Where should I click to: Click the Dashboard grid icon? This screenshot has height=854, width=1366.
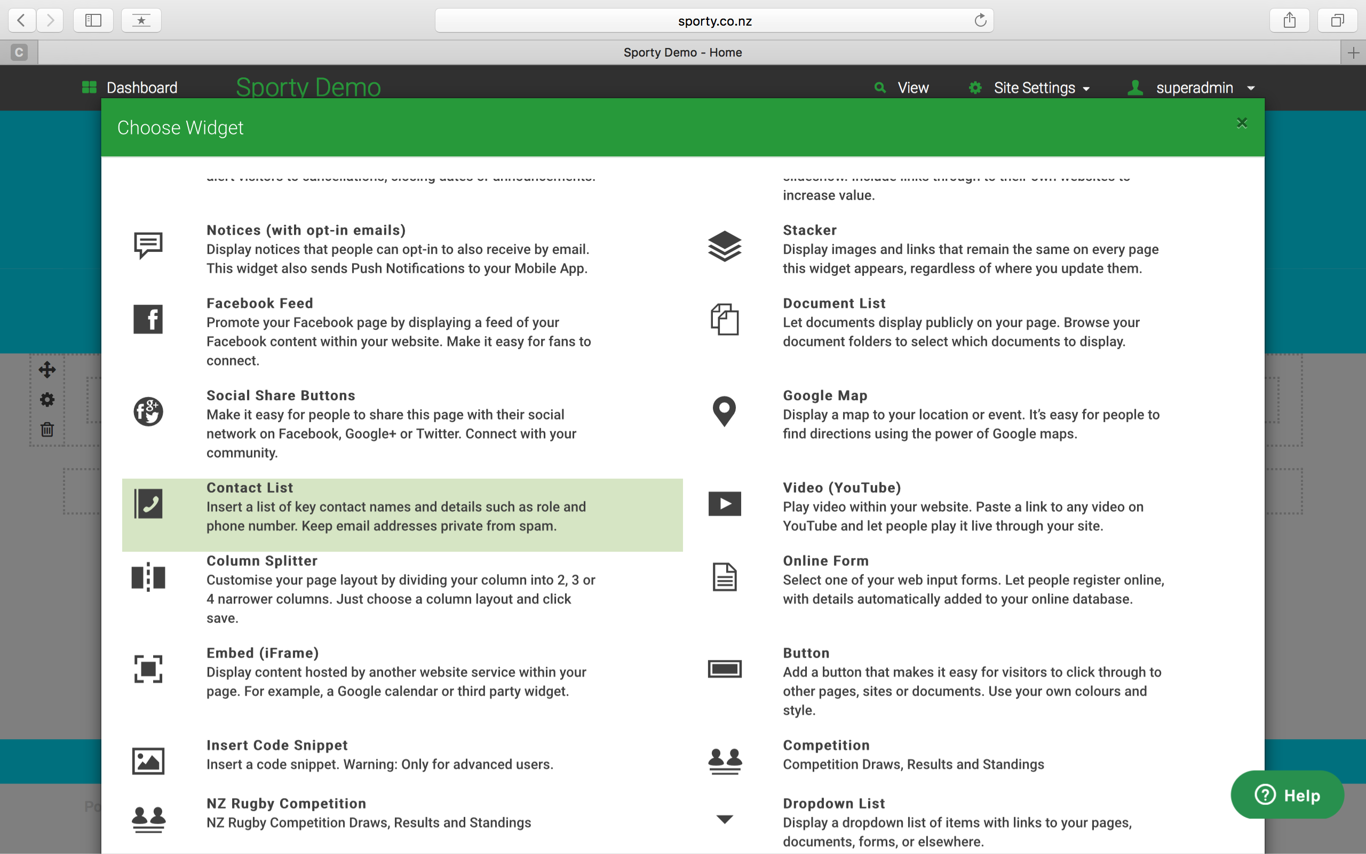click(x=89, y=88)
